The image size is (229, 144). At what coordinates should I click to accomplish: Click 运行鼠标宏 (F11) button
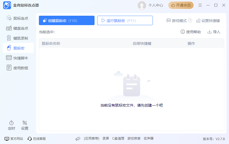[x=125, y=20]
